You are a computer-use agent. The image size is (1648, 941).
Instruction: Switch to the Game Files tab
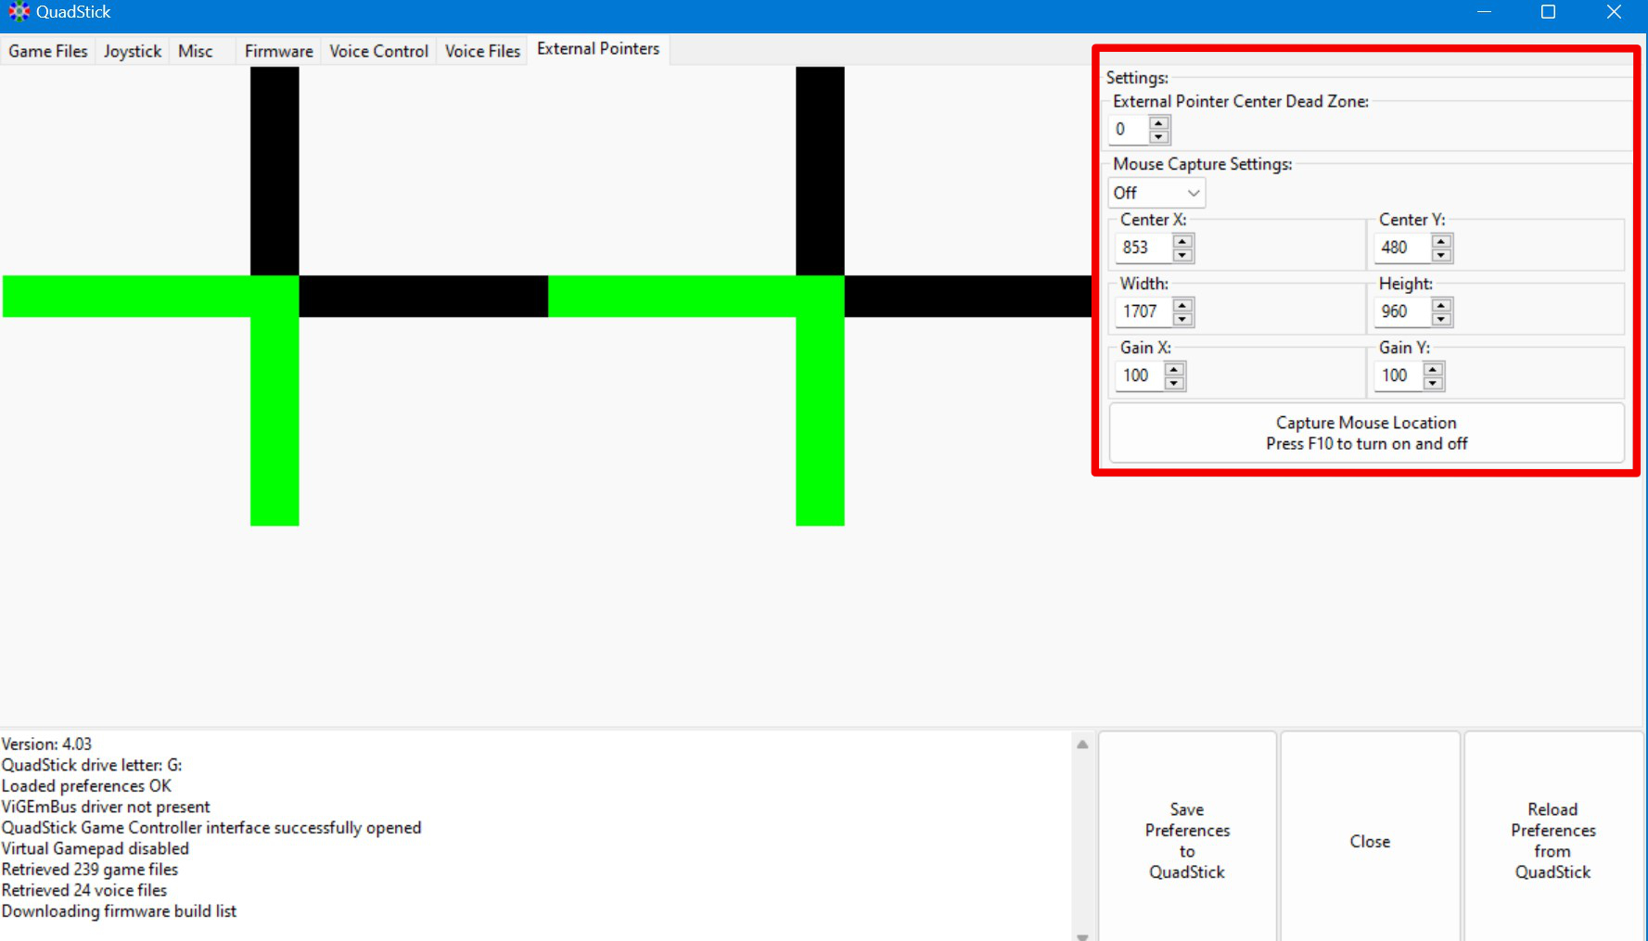[x=48, y=51]
